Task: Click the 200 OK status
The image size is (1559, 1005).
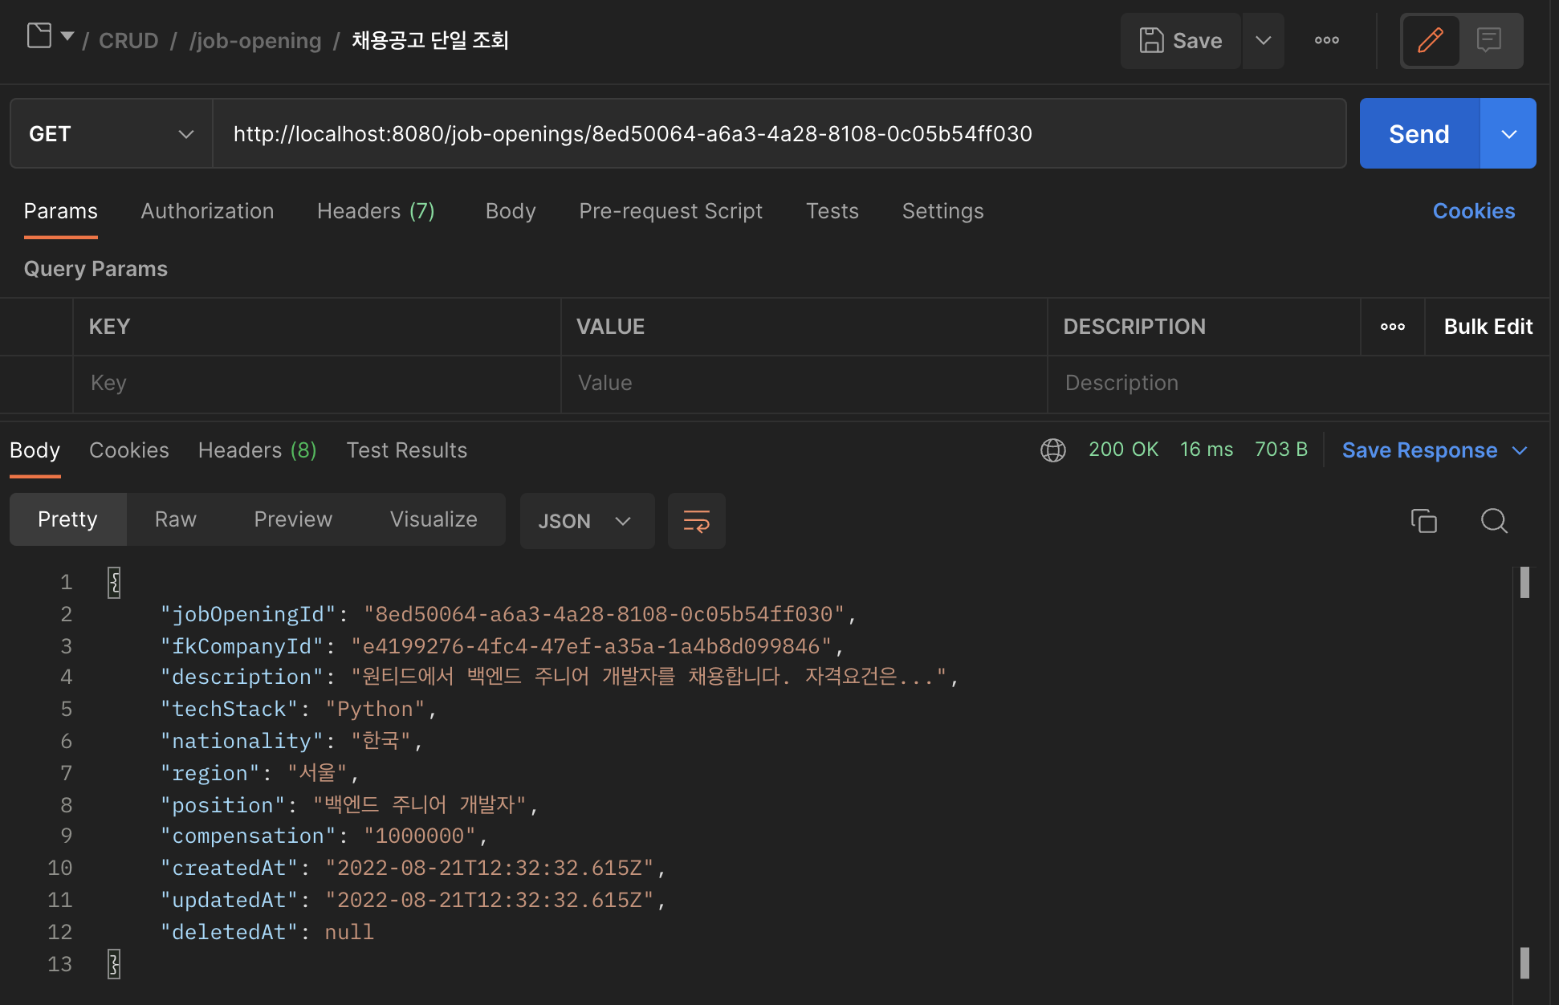Action: click(1123, 450)
